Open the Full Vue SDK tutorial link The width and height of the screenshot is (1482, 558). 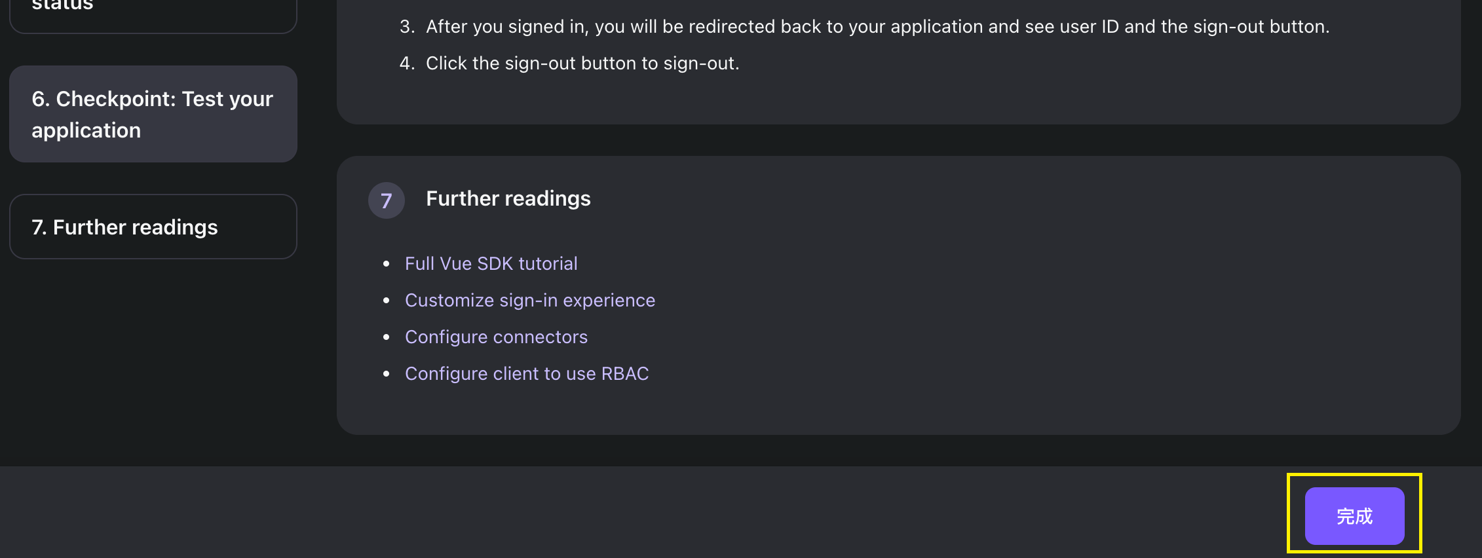491,263
